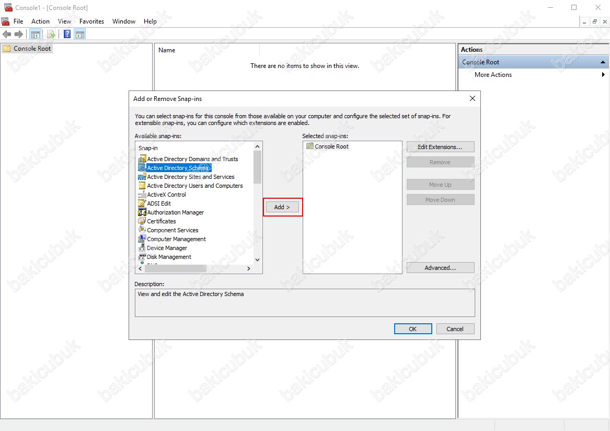Open the File menu

pos(18,21)
